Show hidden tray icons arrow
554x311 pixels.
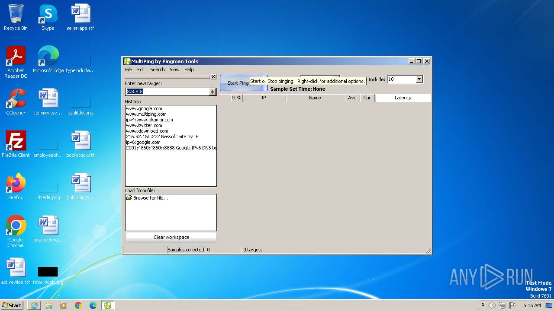tap(483, 305)
